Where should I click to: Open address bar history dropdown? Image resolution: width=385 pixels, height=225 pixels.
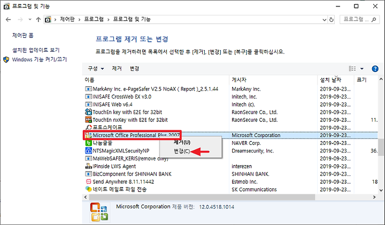point(325,20)
